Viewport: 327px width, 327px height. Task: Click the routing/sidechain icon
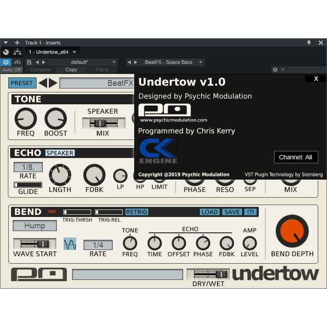[17, 52]
